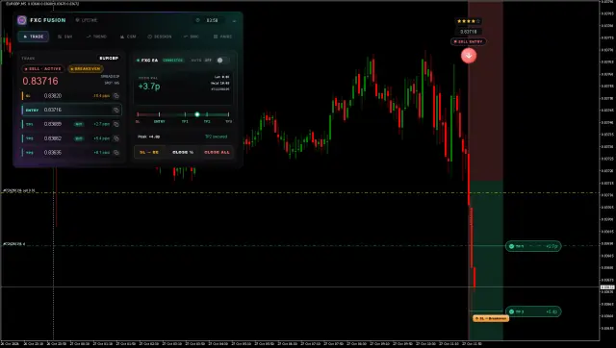Click the large 0.83716 entry price
The width and height of the screenshot is (616, 348).
tap(40, 81)
